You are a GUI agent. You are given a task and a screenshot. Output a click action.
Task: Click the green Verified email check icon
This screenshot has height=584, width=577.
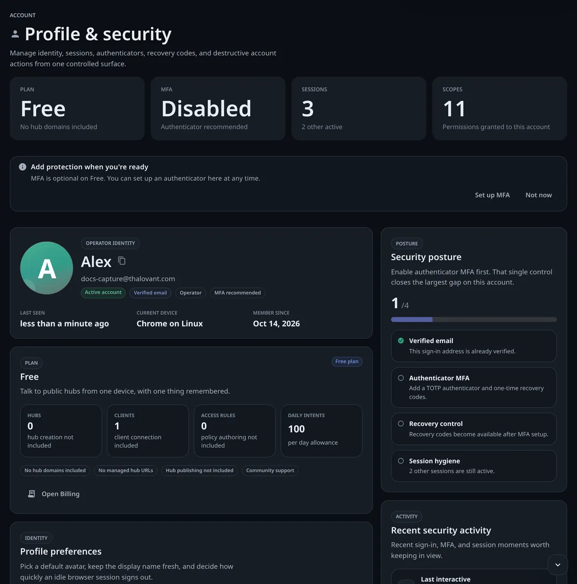401,341
